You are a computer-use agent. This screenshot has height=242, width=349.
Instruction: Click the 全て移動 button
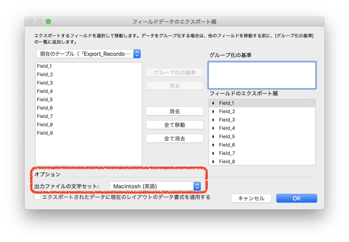174,125
